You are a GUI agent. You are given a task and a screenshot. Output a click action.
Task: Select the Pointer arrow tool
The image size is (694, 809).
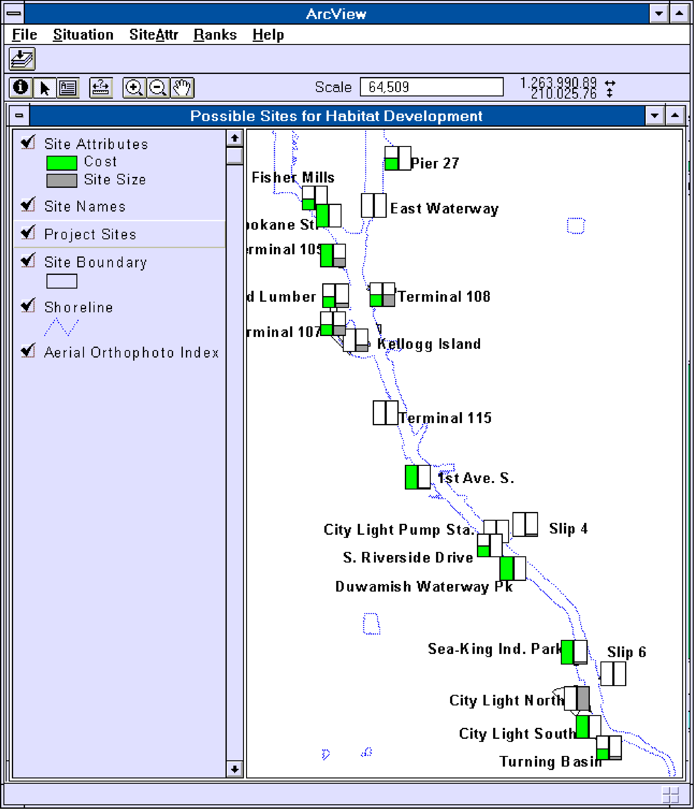(x=45, y=87)
